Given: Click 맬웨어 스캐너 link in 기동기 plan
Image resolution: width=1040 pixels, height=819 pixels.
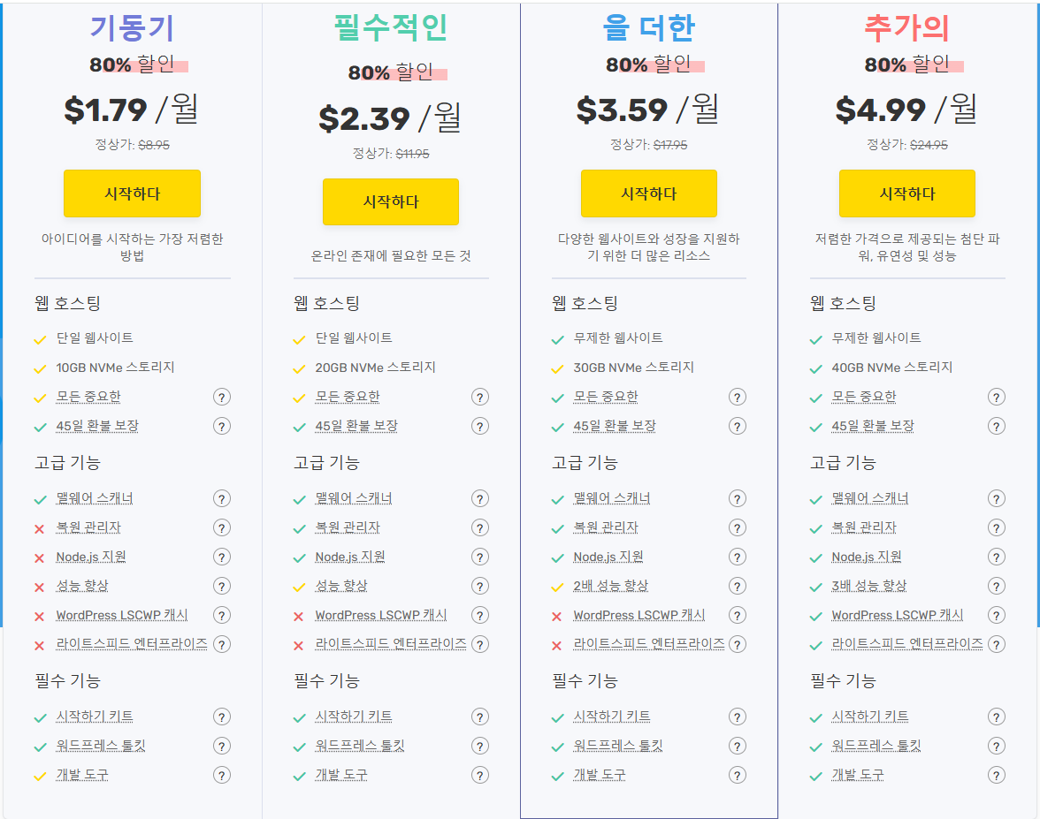Looking at the screenshot, I should [95, 498].
